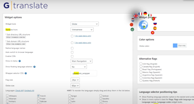
Task: Select the United Kingdom flag in preview
Action: click(x=136, y=16)
